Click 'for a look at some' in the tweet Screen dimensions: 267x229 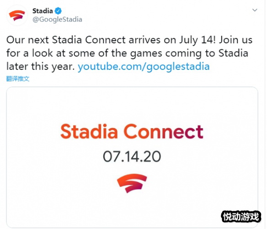coord(51,53)
